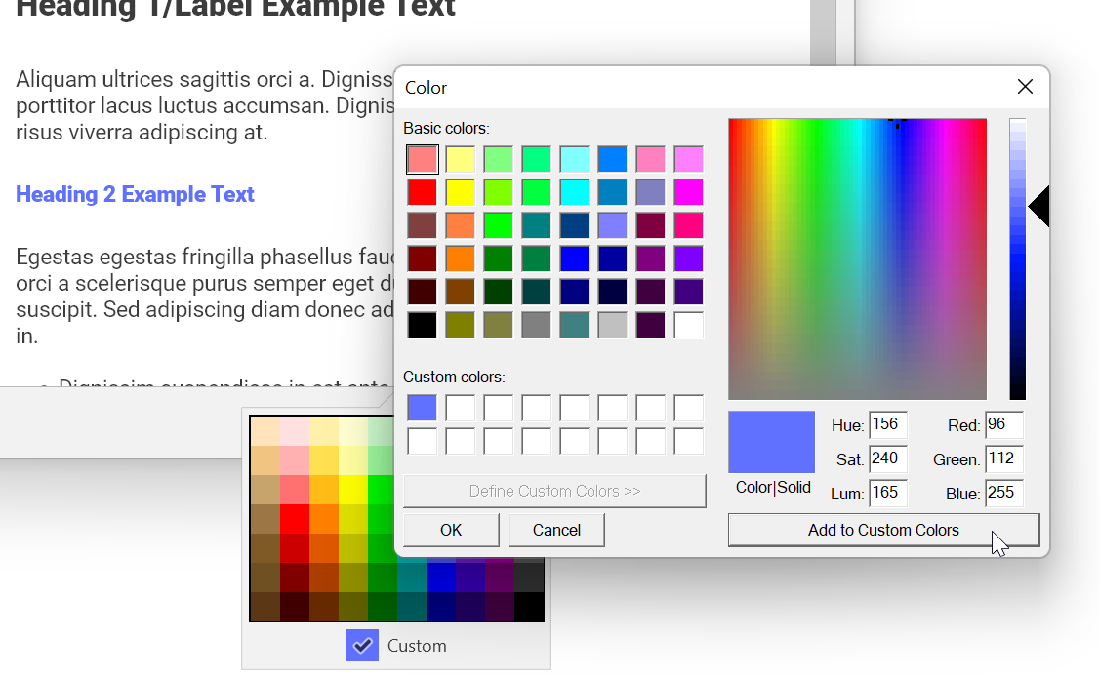
Task: Cancel the Color dialog
Action: click(x=556, y=530)
